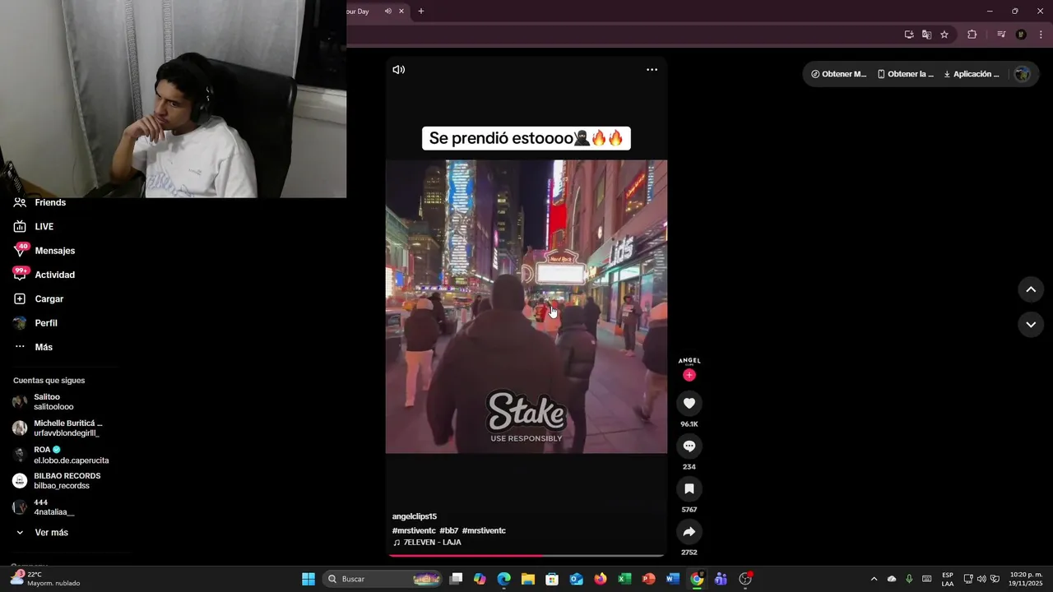Open a new browser tab

[x=421, y=12]
